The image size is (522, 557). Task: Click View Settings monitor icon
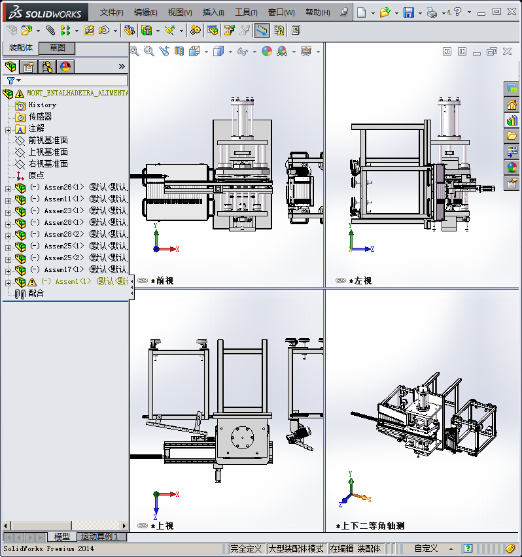coord(306,51)
